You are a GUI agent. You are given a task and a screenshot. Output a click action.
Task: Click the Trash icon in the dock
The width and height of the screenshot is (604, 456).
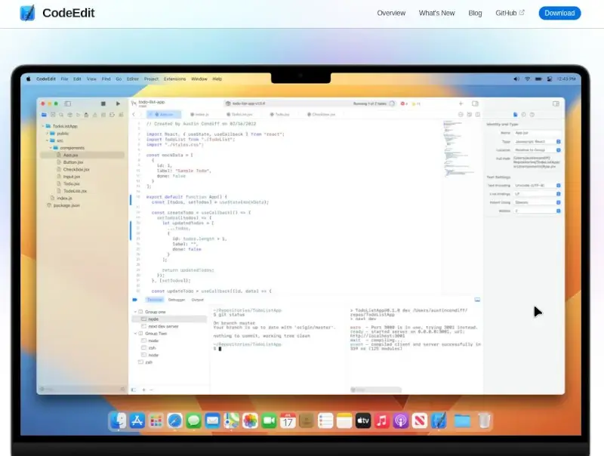[x=484, y=421]
